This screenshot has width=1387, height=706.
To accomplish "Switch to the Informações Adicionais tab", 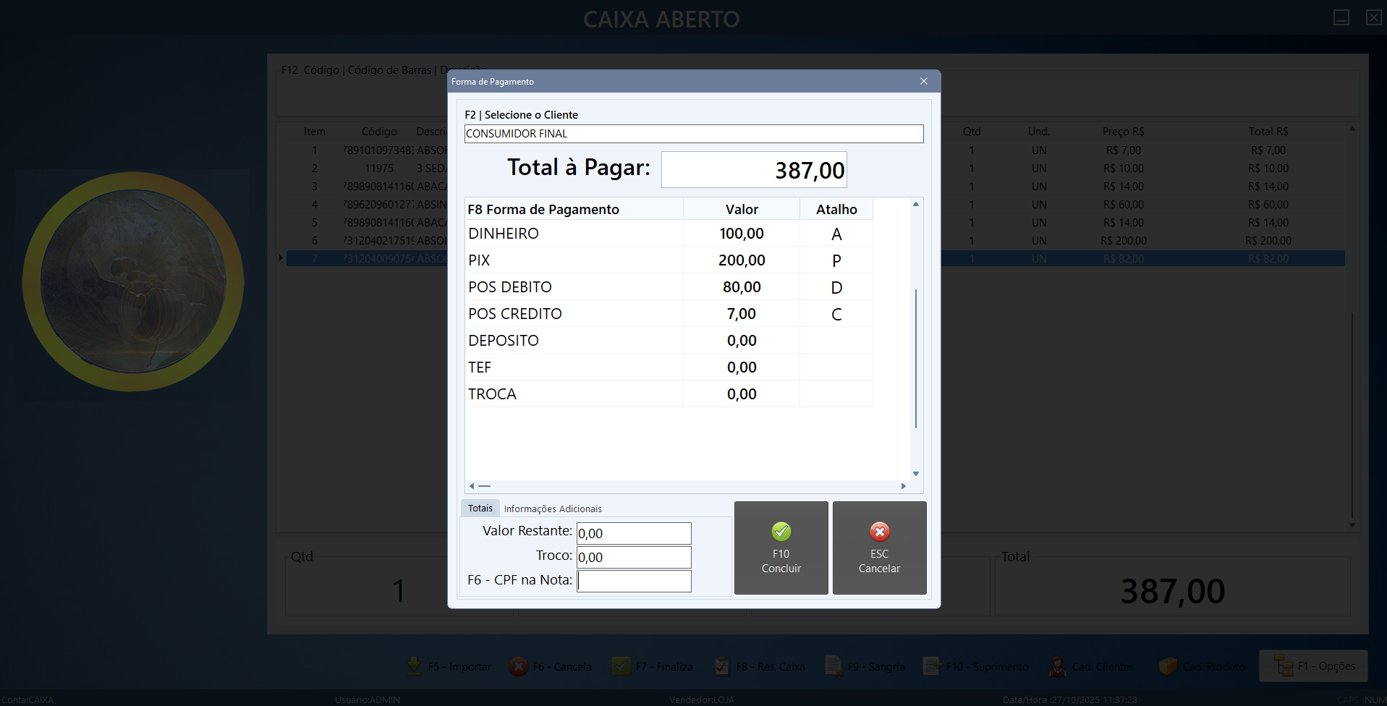I will click(552, 509).
